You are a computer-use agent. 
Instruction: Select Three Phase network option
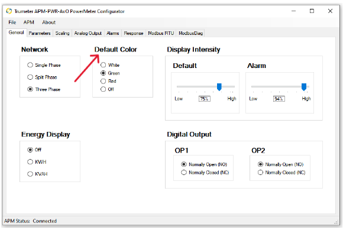click(44, 89)
